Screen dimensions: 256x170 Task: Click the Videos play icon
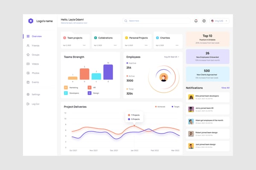[28, 64]
